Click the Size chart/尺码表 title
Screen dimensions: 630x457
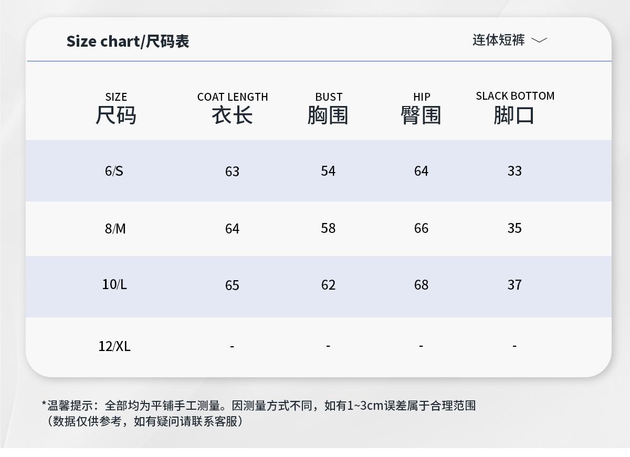[x=128, y=41]
